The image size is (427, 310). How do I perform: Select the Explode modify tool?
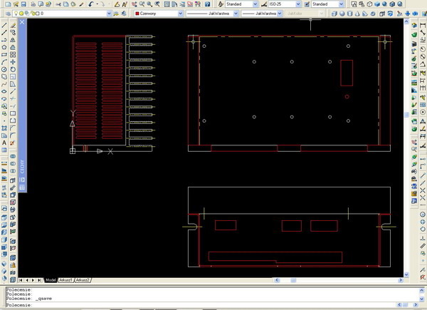pos(13,143)
